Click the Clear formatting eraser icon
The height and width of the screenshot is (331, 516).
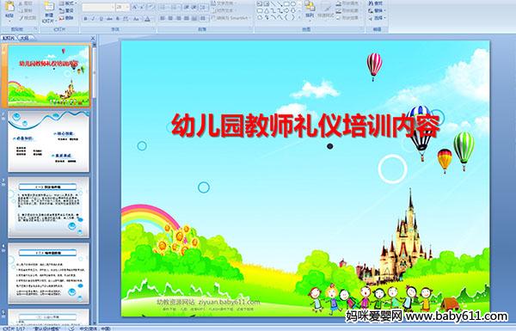(x=150, y=7)
